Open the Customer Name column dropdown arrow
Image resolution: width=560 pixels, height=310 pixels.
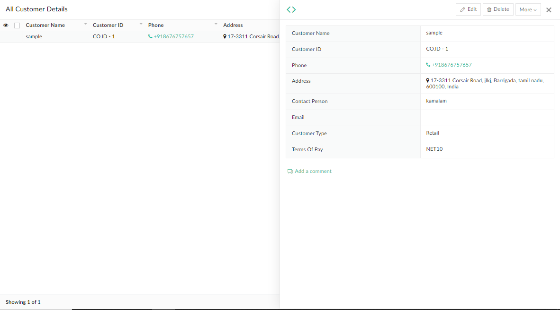click(x=85, y=23)
